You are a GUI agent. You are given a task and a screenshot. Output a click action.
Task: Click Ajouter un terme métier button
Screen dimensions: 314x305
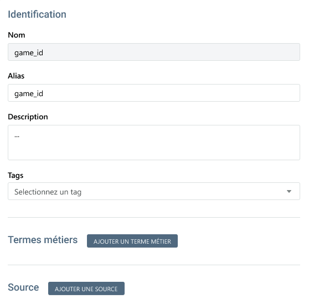(132, 241)
